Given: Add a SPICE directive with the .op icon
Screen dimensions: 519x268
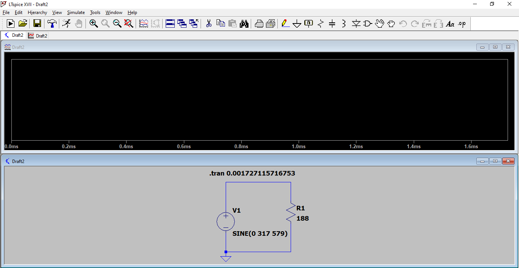Looking at the screenshot, I should (462, 24).
